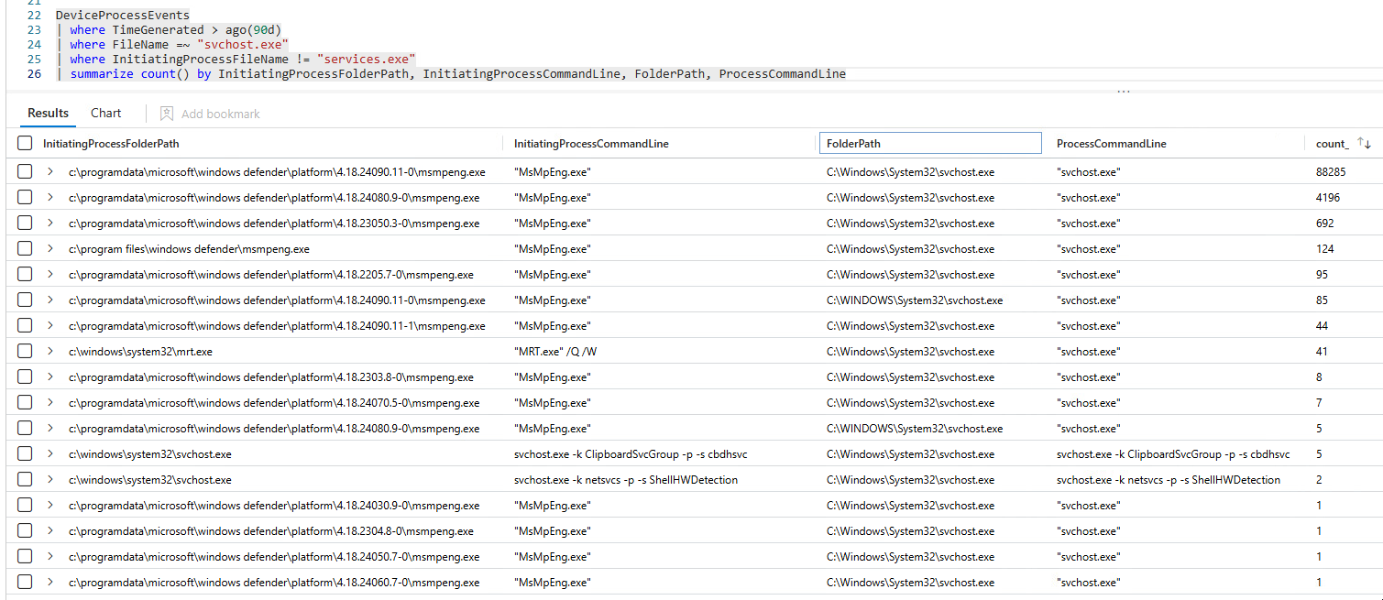Expand the ClipboardSvcGroup svchost row
The height and width of the screenshot is (600, 1383).
50,453
